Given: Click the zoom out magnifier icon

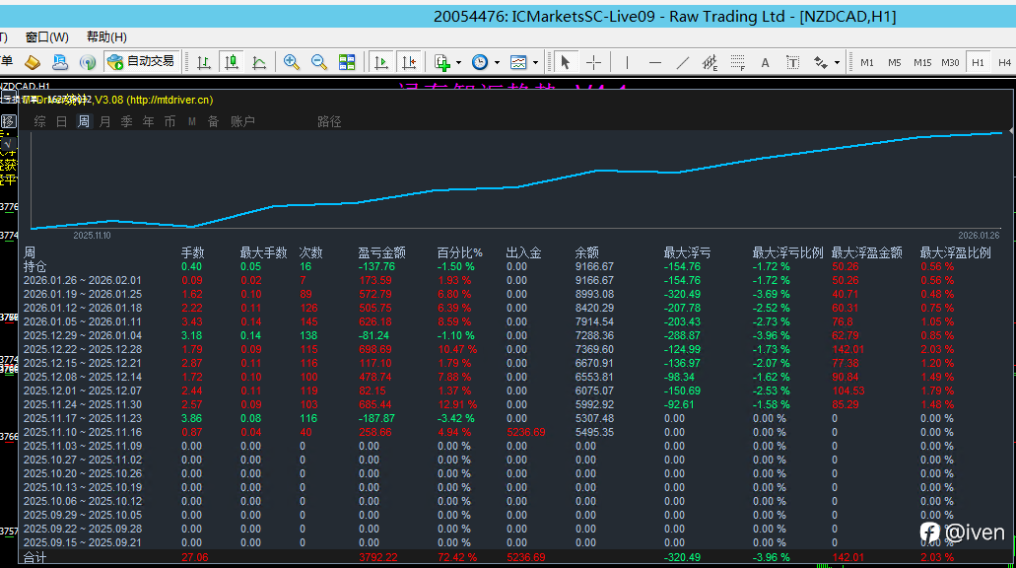Looking at the screenshot, I should click(x=319, y=62).
